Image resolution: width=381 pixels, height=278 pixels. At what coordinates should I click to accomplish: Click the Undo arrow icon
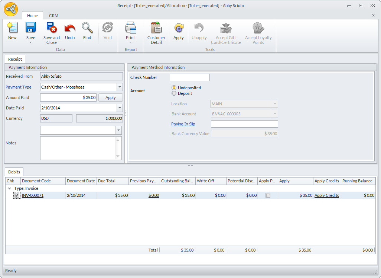[70, 28]
